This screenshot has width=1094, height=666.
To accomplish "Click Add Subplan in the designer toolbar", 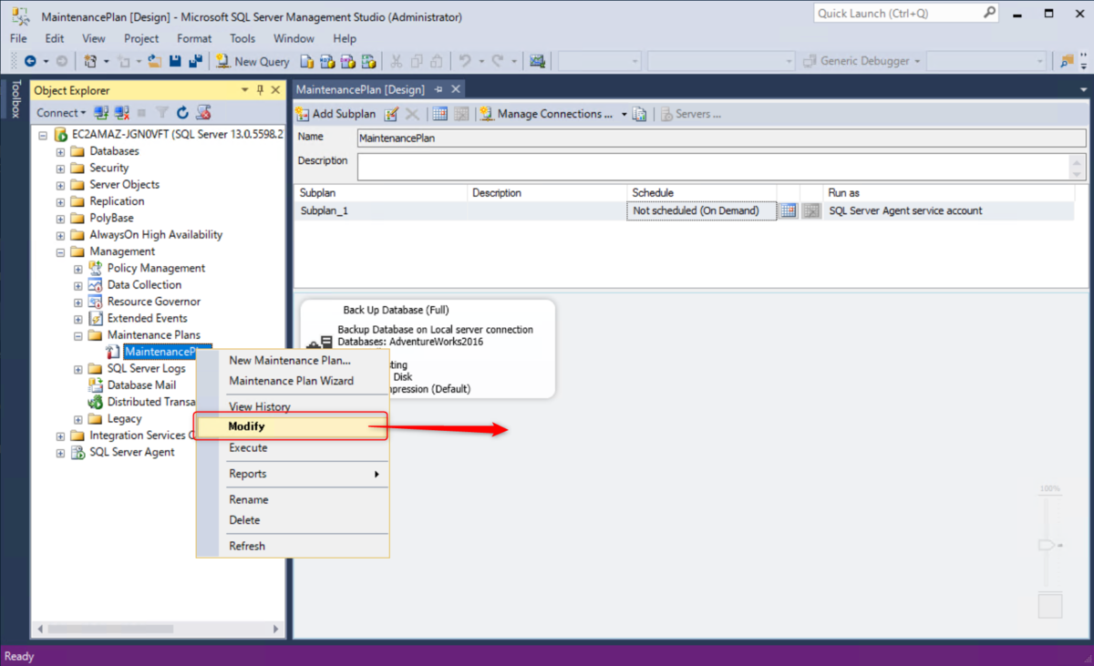I will (335, 114).
